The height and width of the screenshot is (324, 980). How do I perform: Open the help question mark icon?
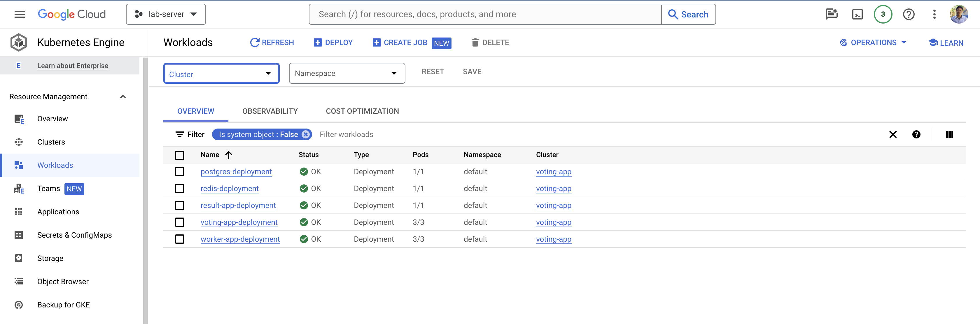coord(909,15)
